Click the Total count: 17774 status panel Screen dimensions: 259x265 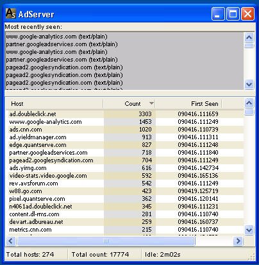pyautogui.click(x=104, y=255)
